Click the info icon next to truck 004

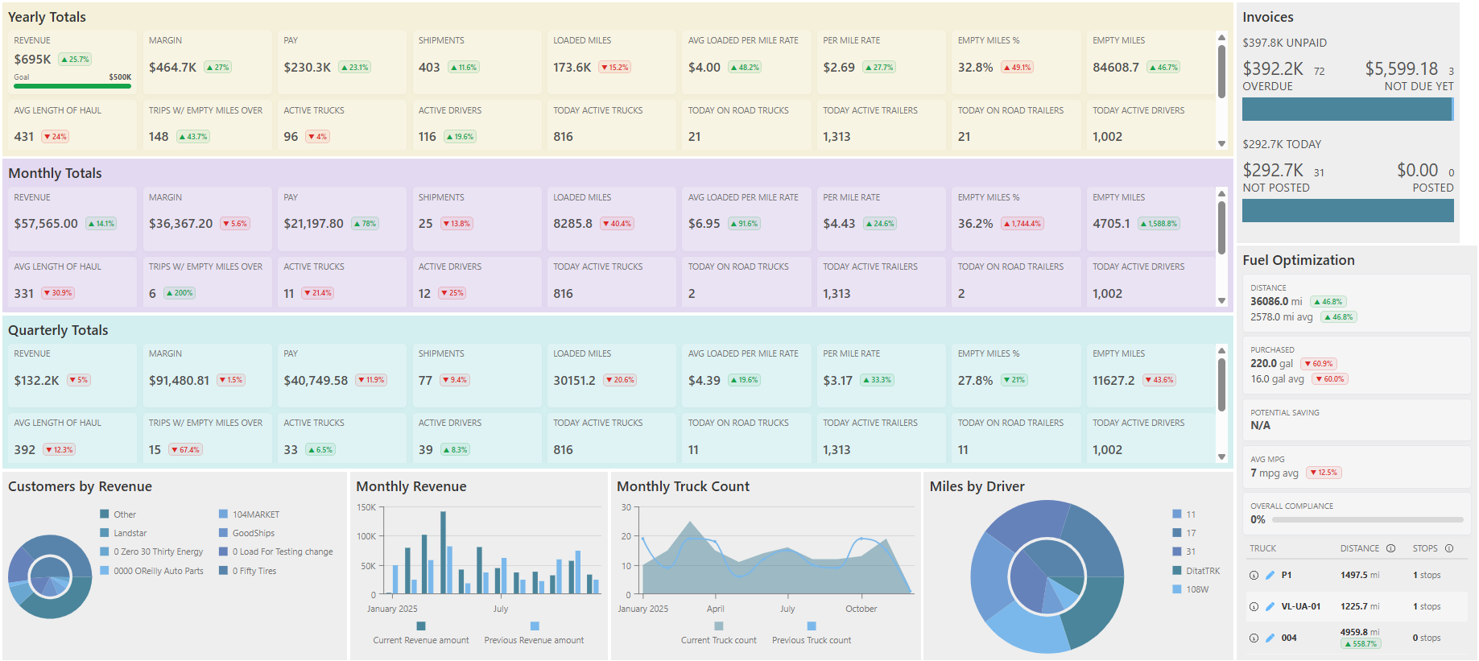pos(1254,638)
